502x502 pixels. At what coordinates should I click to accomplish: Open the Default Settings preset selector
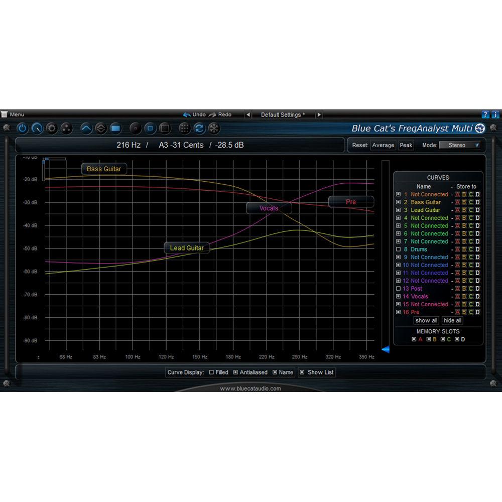[284, 114]
